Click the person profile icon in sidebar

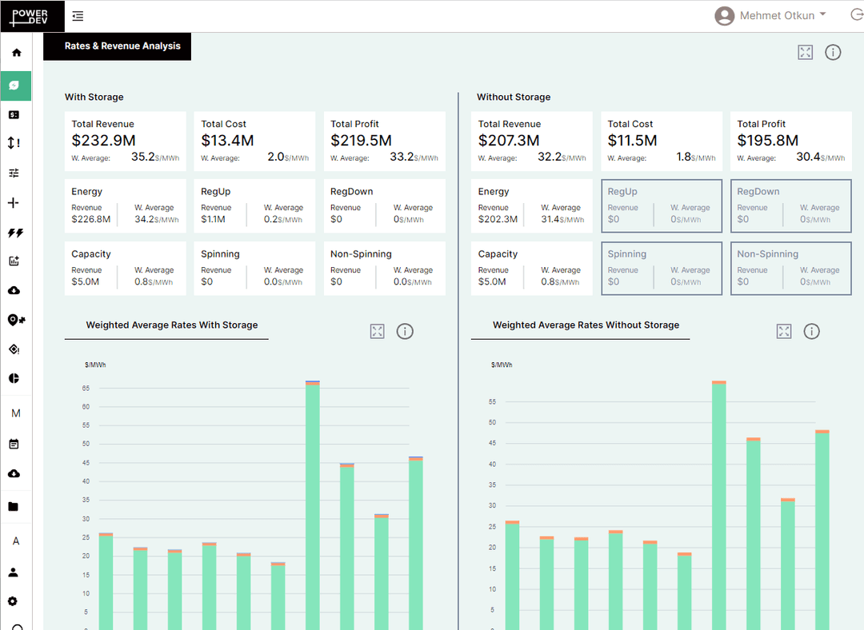coord(14,572)
